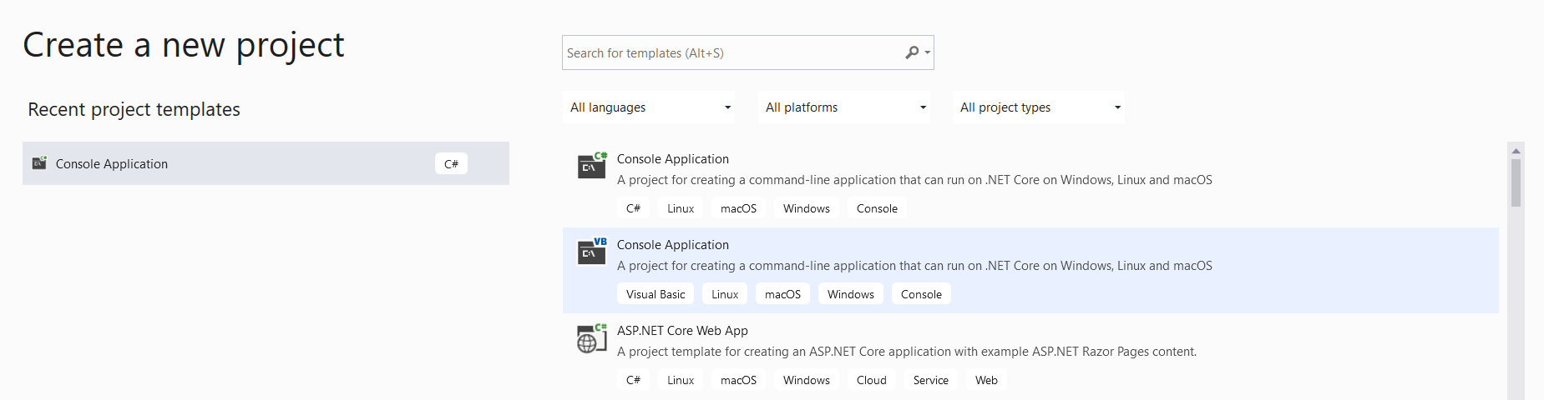Click the Service tag

pos(931,380)
